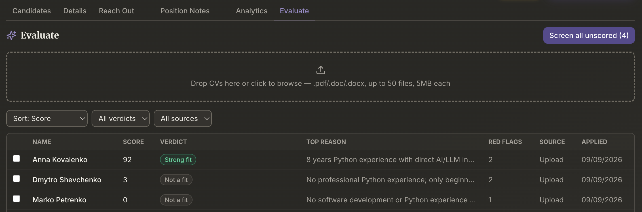Switch to the Candidates tab

pos(31,11)
